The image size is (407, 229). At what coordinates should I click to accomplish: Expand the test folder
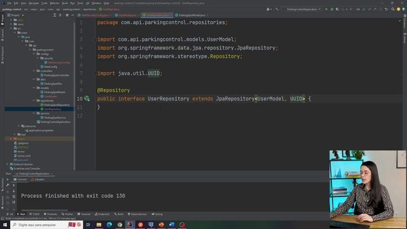(15, 134)
